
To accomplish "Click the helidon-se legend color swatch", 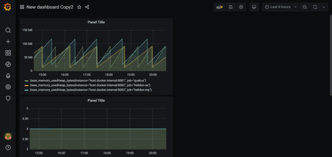I will coord(27,85).
